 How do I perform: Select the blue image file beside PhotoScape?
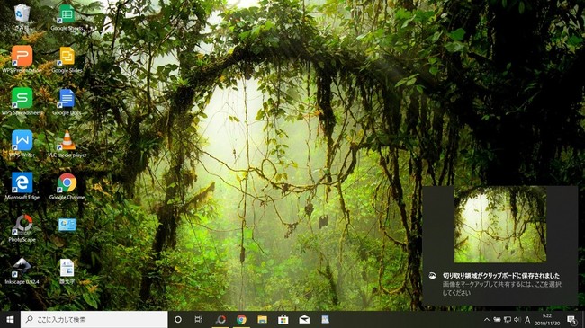67,225
